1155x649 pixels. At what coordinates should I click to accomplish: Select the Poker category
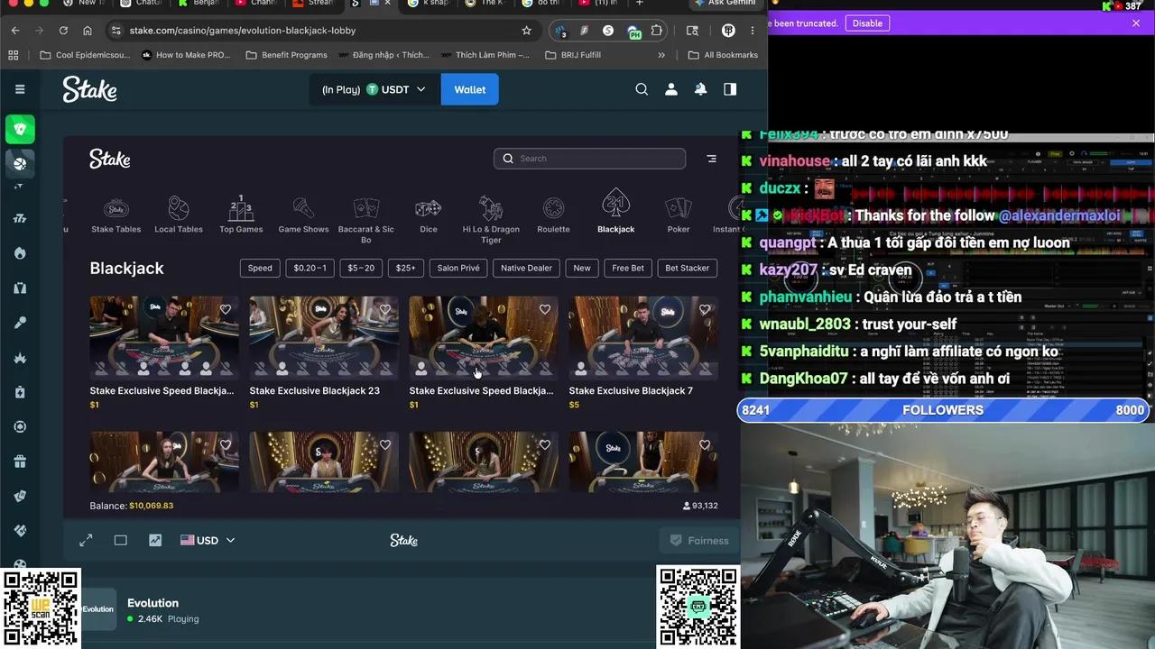coord(679,215)
